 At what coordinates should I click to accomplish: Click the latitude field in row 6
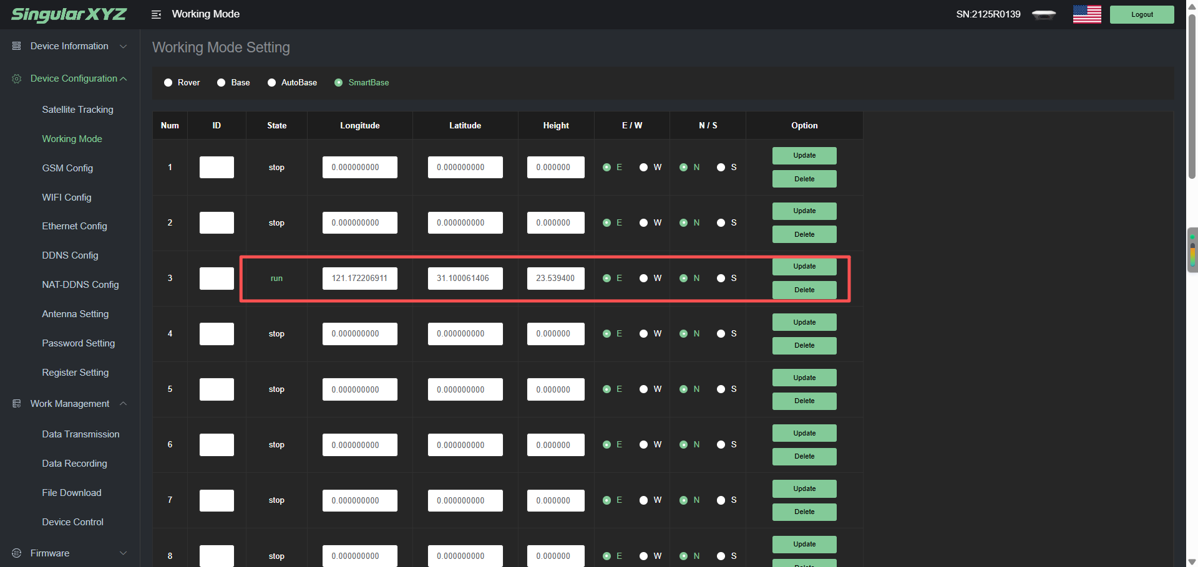pyautogui.click(x=465, y=445)
